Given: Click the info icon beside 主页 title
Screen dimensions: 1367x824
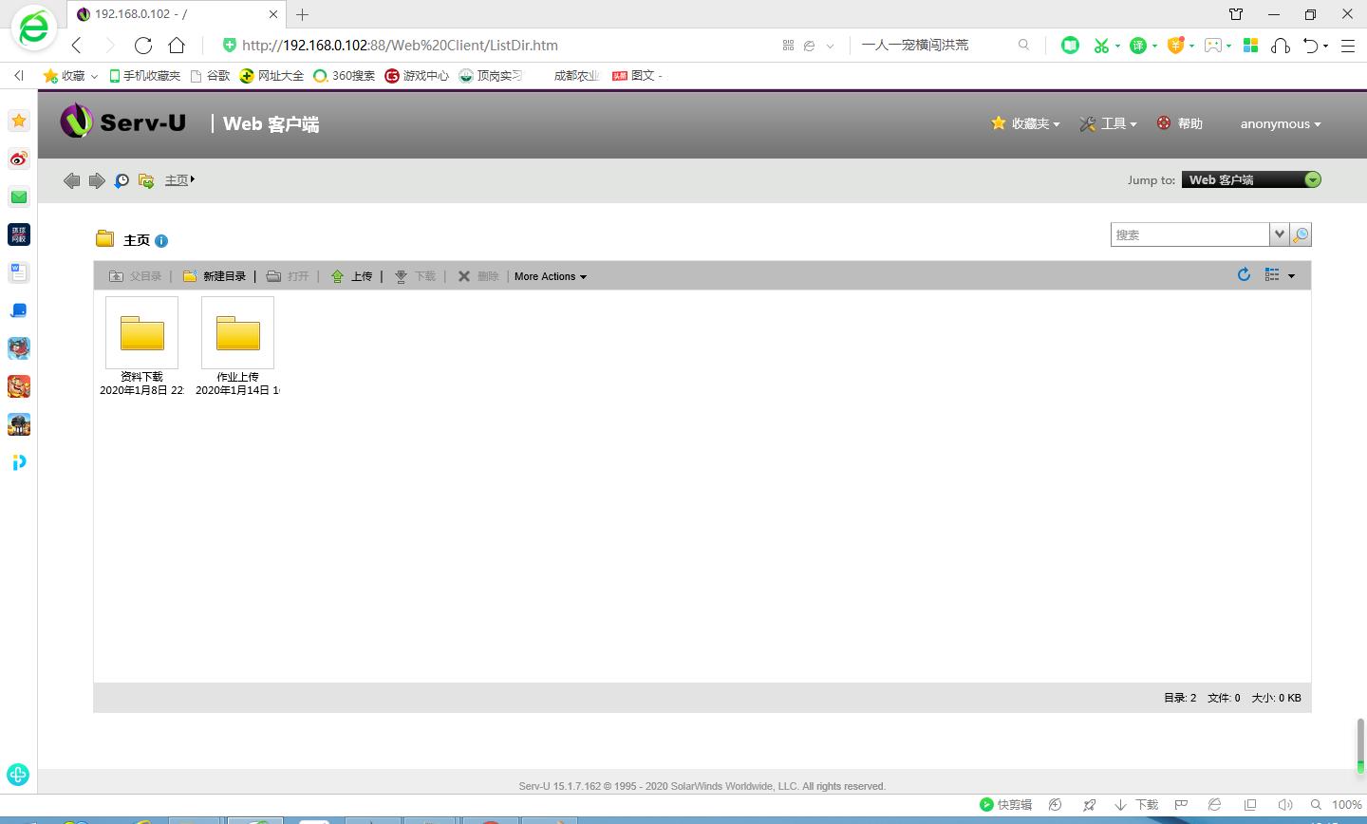Looking at the screenshot, I should click(x=161, y=241).
